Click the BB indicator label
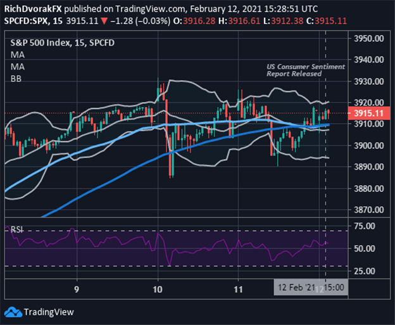The image size is (395, 325). 16,79
